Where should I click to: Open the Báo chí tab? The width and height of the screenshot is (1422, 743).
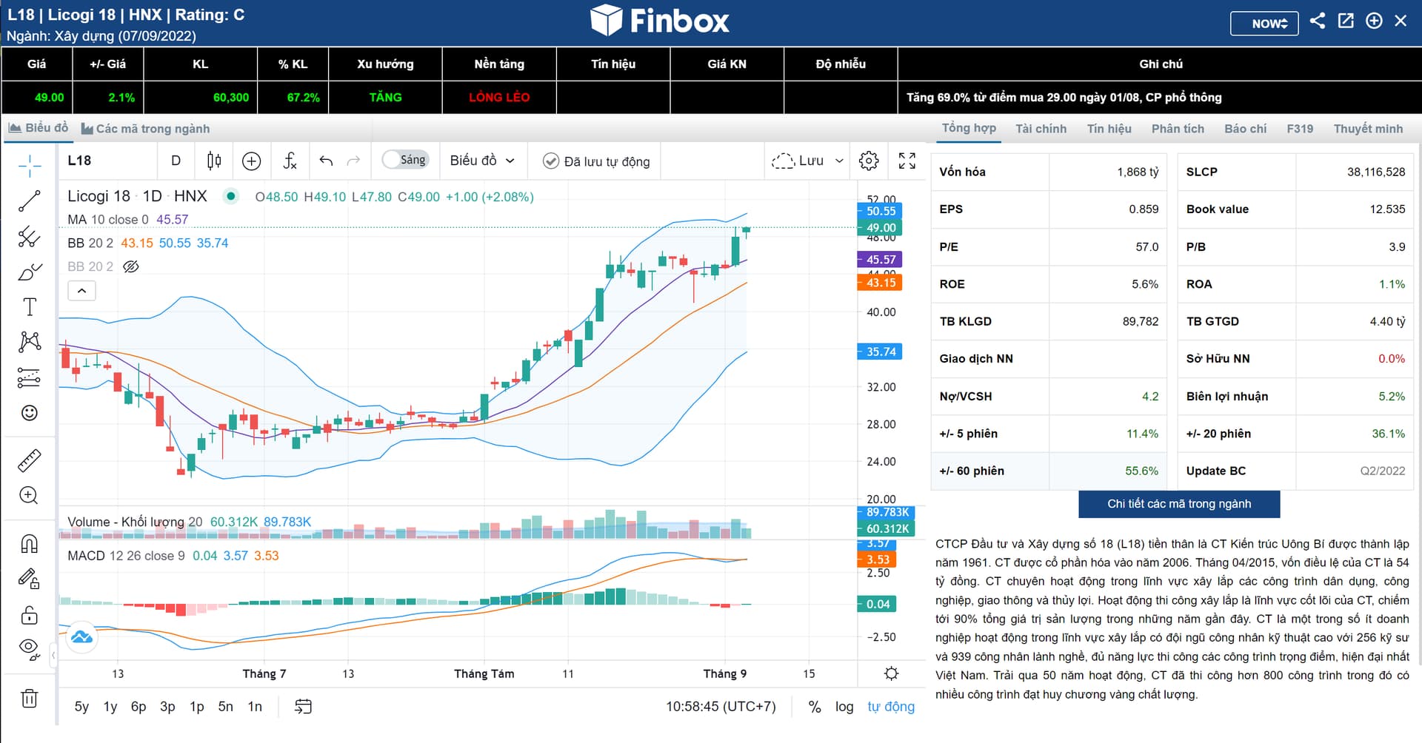click(1245, 129)
